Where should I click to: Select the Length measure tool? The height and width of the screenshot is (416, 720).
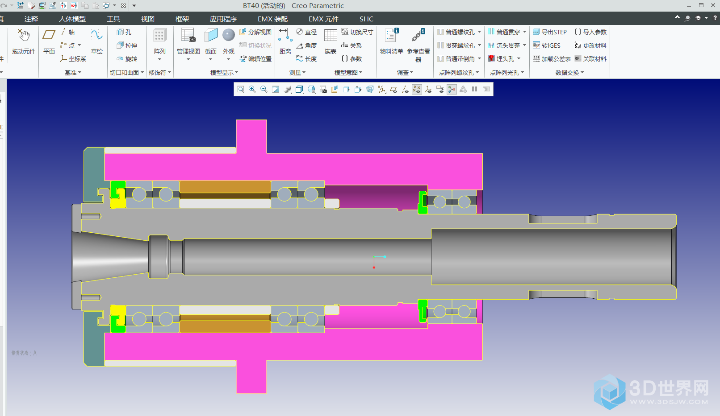click(306, 59)
